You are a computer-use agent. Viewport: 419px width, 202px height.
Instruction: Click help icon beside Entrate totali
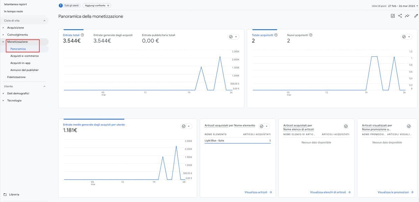82,35
